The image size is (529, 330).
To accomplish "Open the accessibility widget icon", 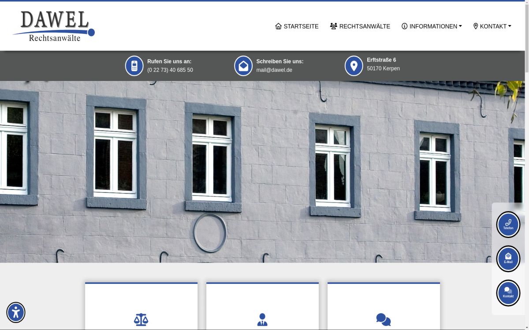I will tap(16, 312).
